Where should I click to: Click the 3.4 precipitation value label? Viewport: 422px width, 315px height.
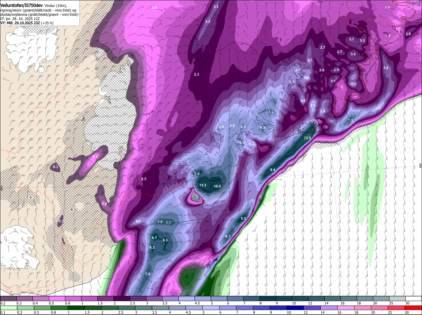tap(386, 68)
